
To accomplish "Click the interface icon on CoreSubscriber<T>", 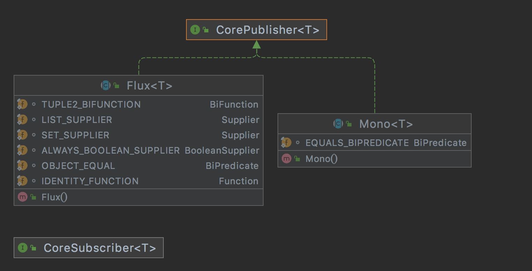I will [22, 248].
